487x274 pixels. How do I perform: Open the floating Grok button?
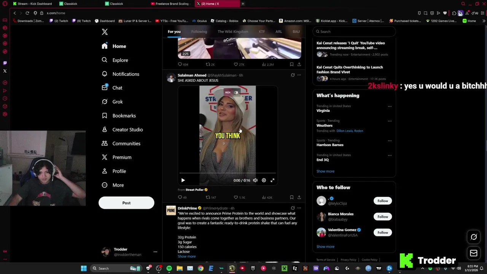pyautogui.click(x=474, y=237)
